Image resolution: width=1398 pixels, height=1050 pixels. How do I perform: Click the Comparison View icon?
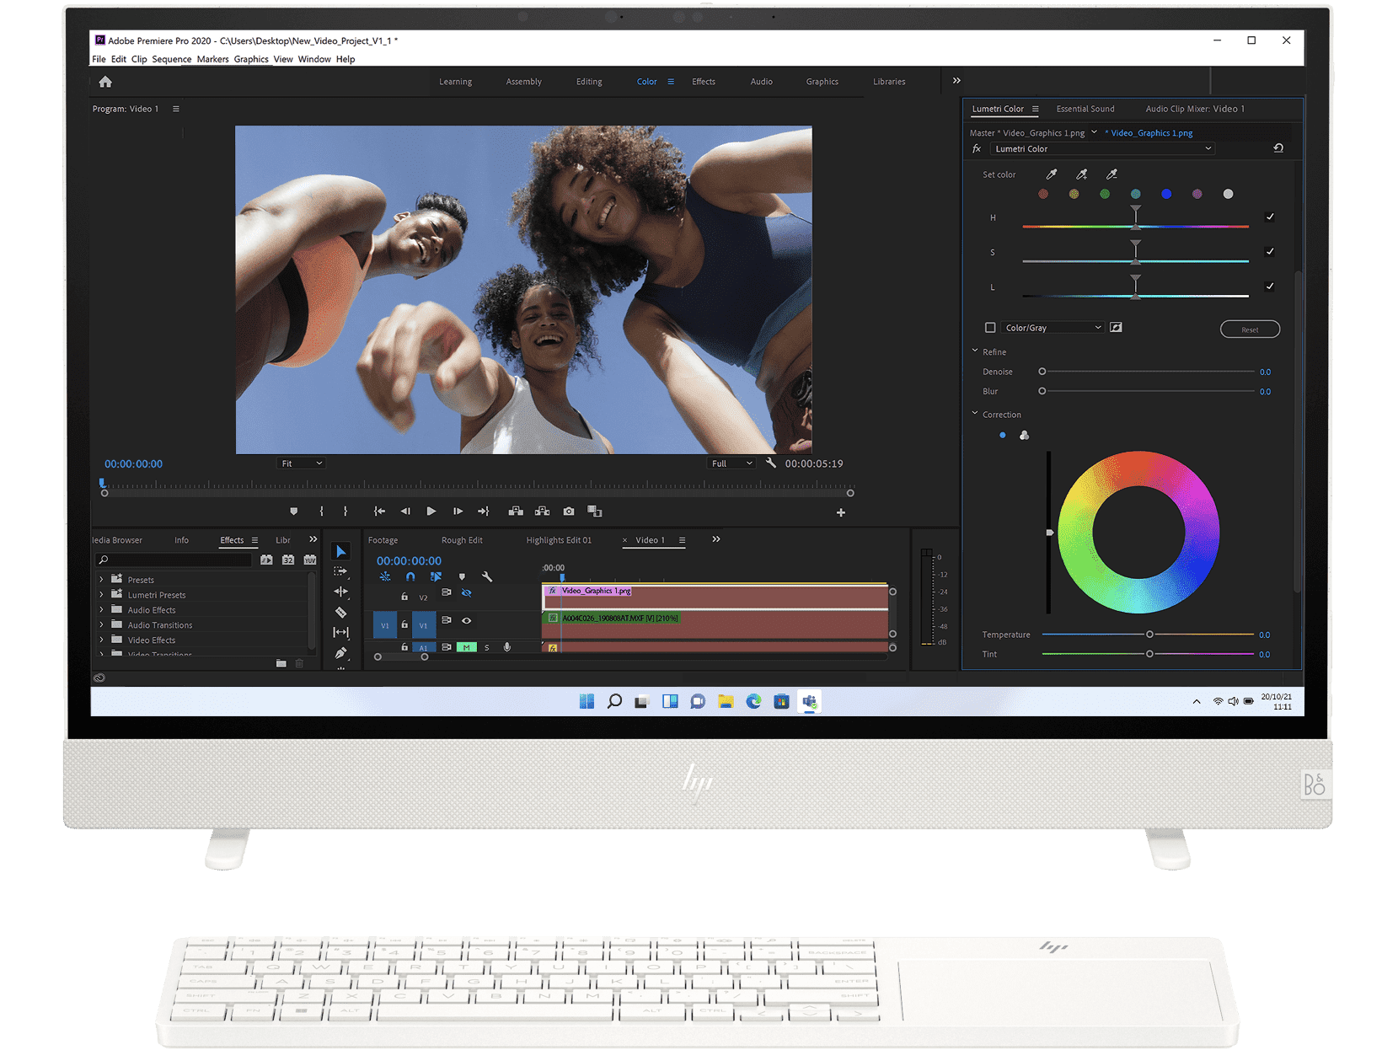(595, 512)
